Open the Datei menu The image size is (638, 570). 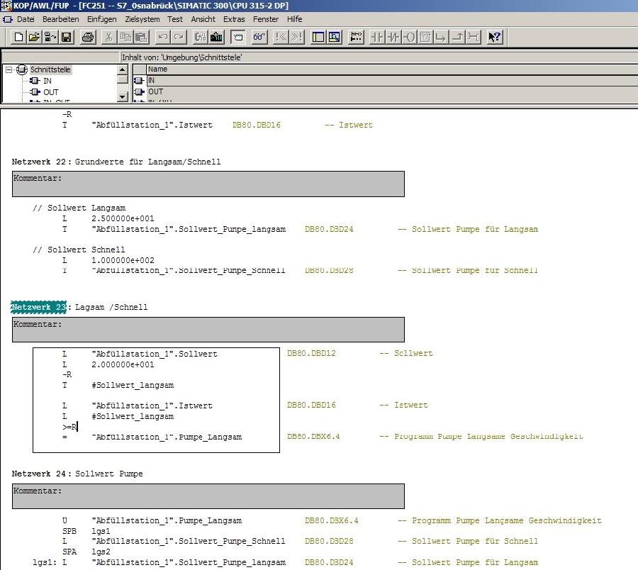[x=25, y=19]
